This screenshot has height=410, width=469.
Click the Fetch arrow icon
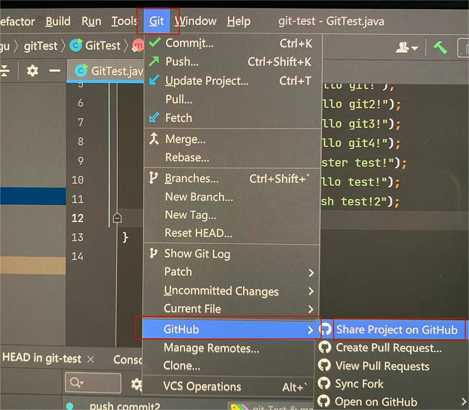pos(154,117)
